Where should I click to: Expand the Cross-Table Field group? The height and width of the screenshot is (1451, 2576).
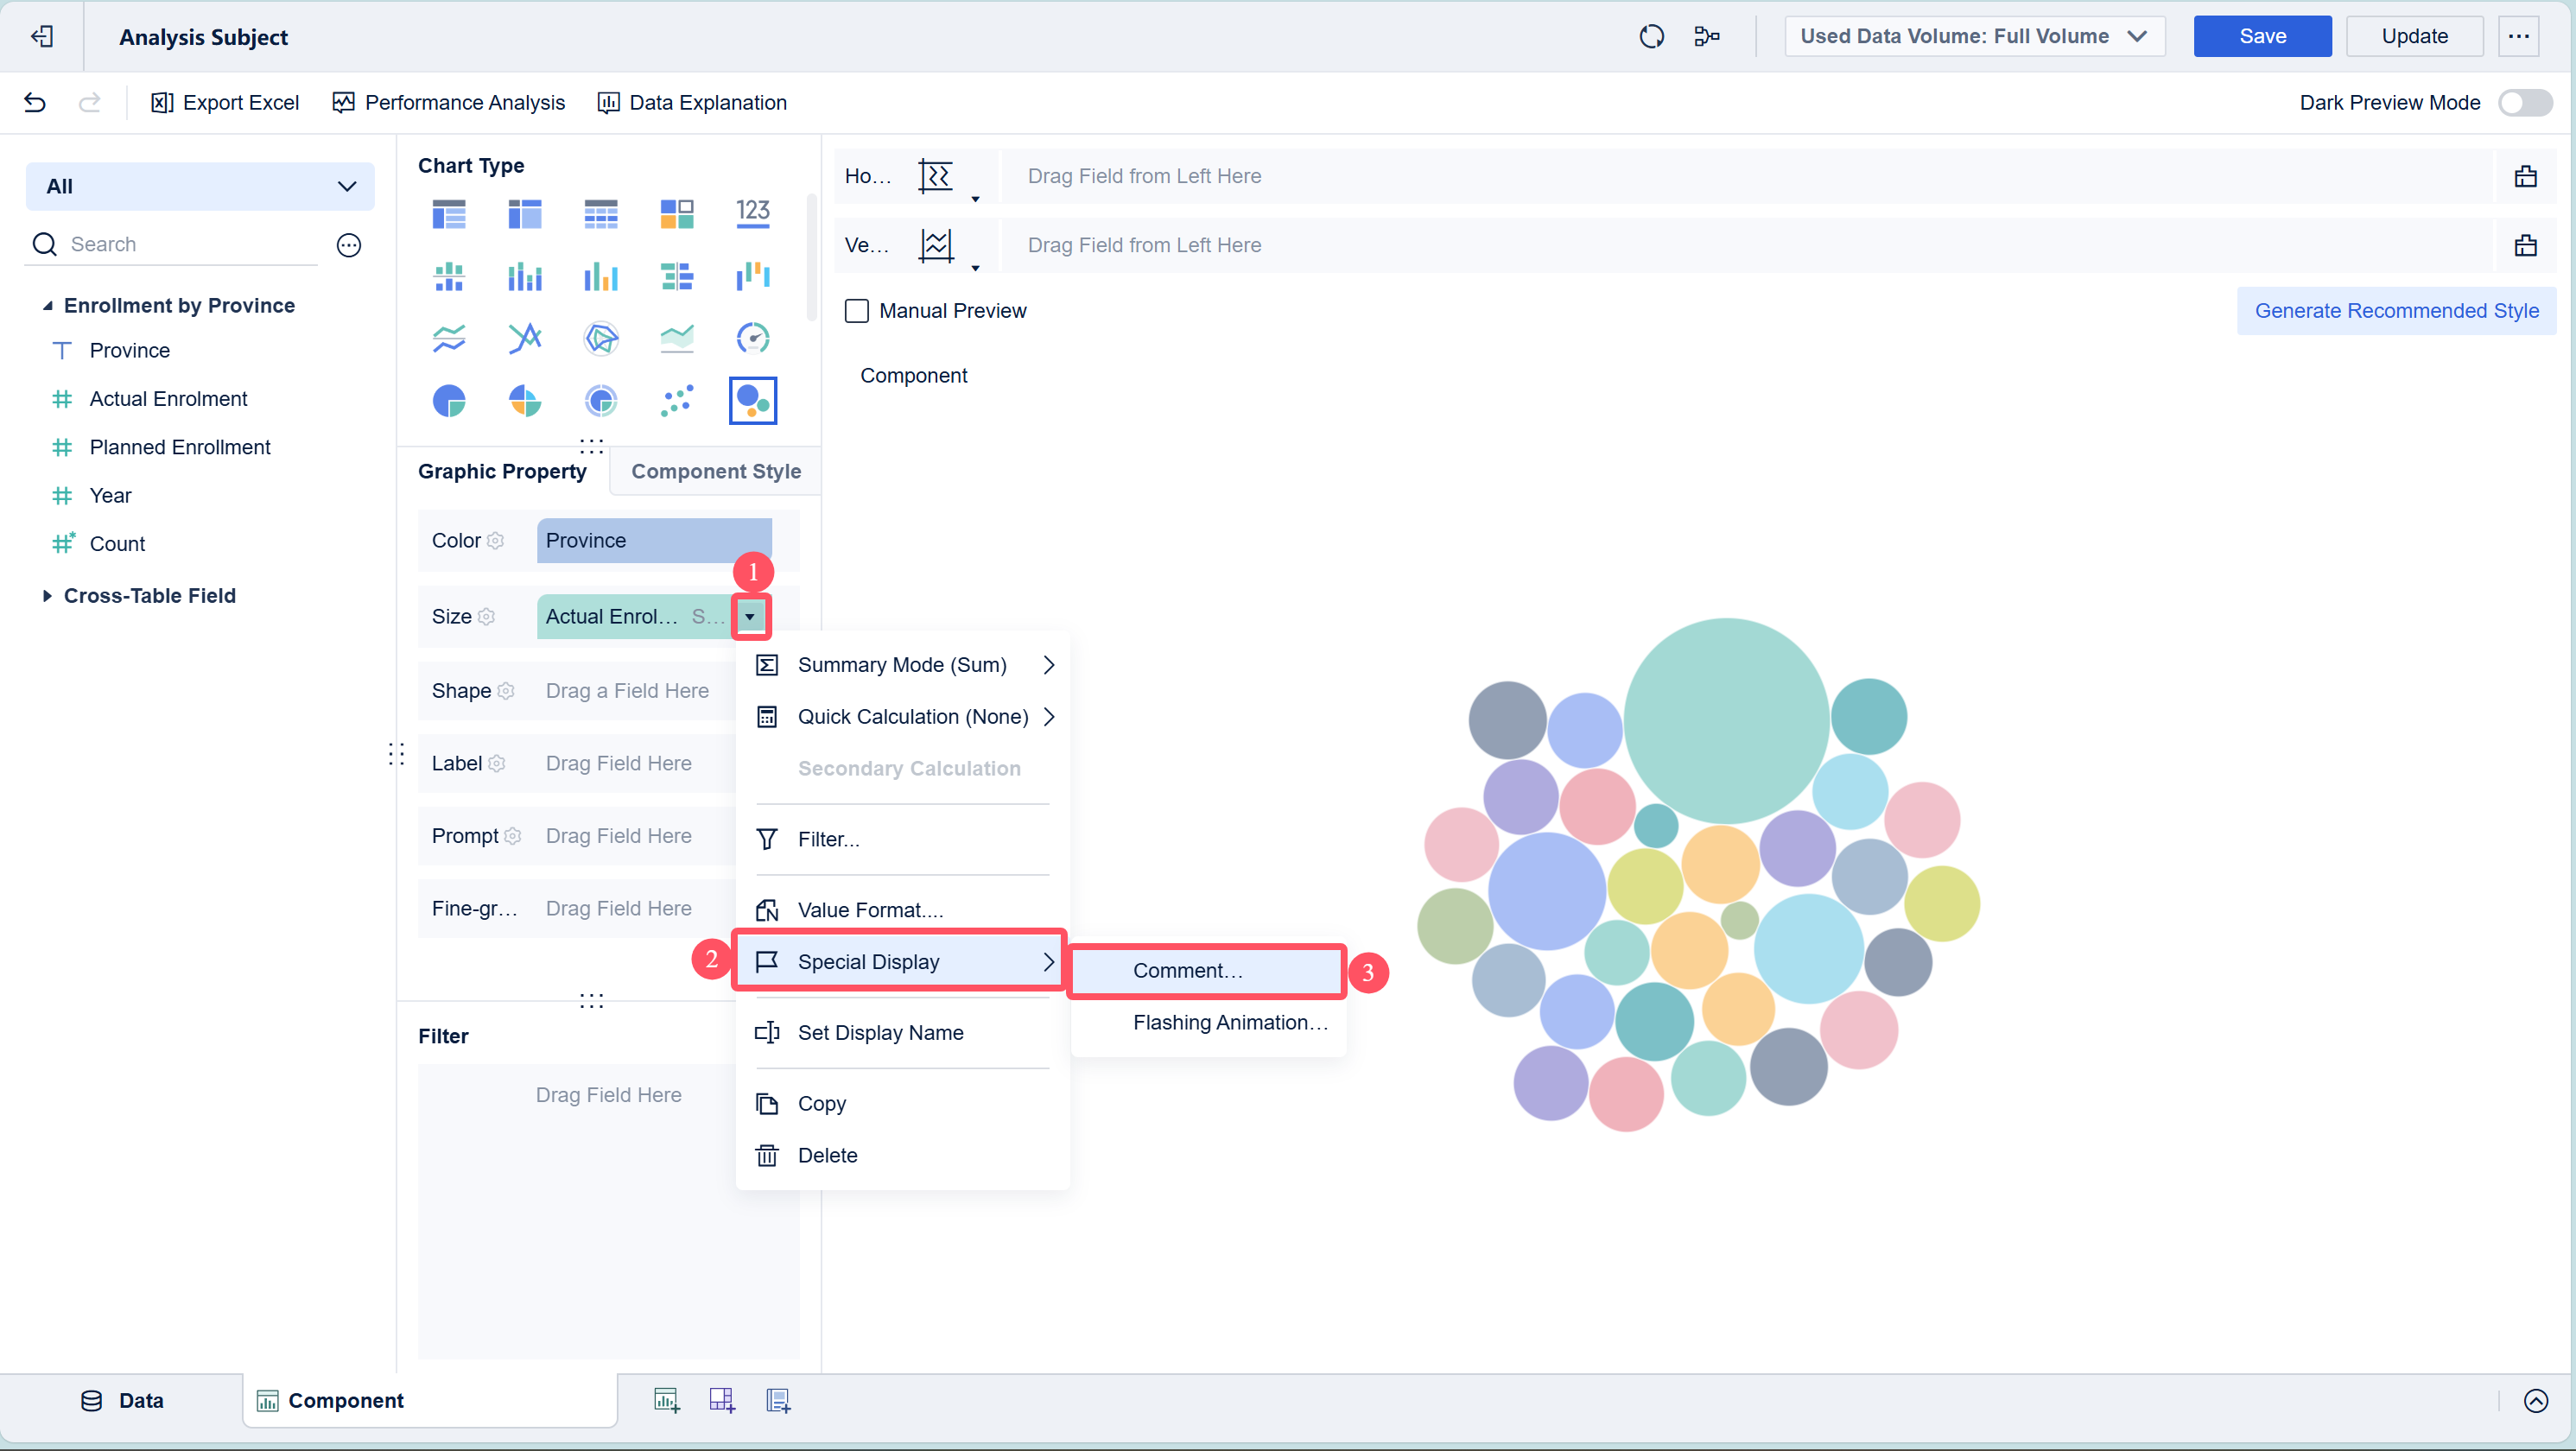47,596
